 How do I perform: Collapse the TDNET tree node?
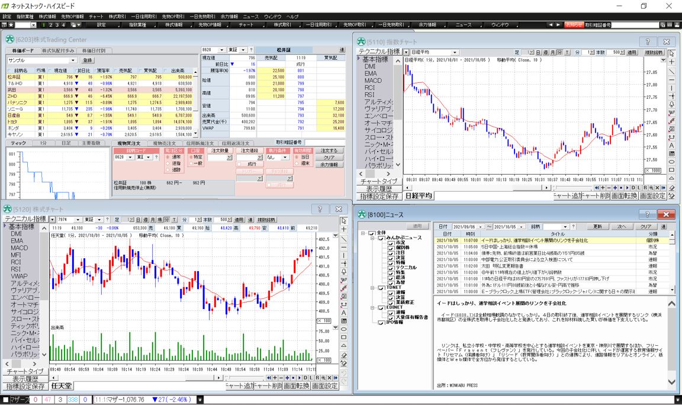[373, 288]
